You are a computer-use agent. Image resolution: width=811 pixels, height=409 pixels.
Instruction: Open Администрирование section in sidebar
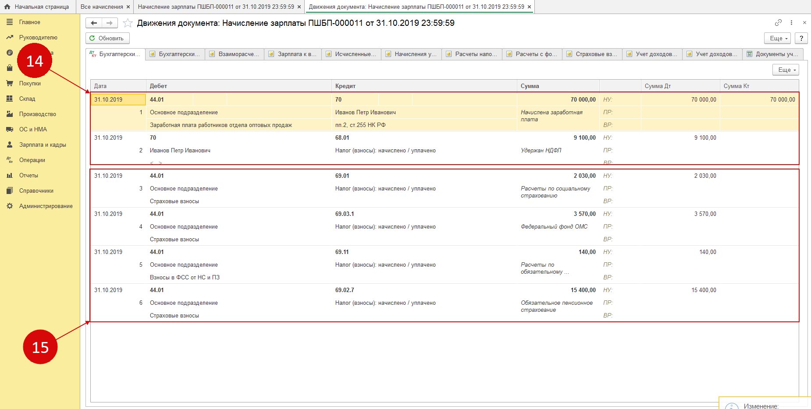pyautogui.click(x=46, y=206)
